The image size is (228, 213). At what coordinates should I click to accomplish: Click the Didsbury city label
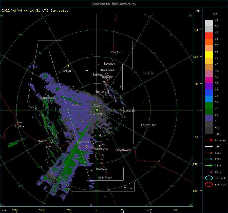[x=96, y=113]
